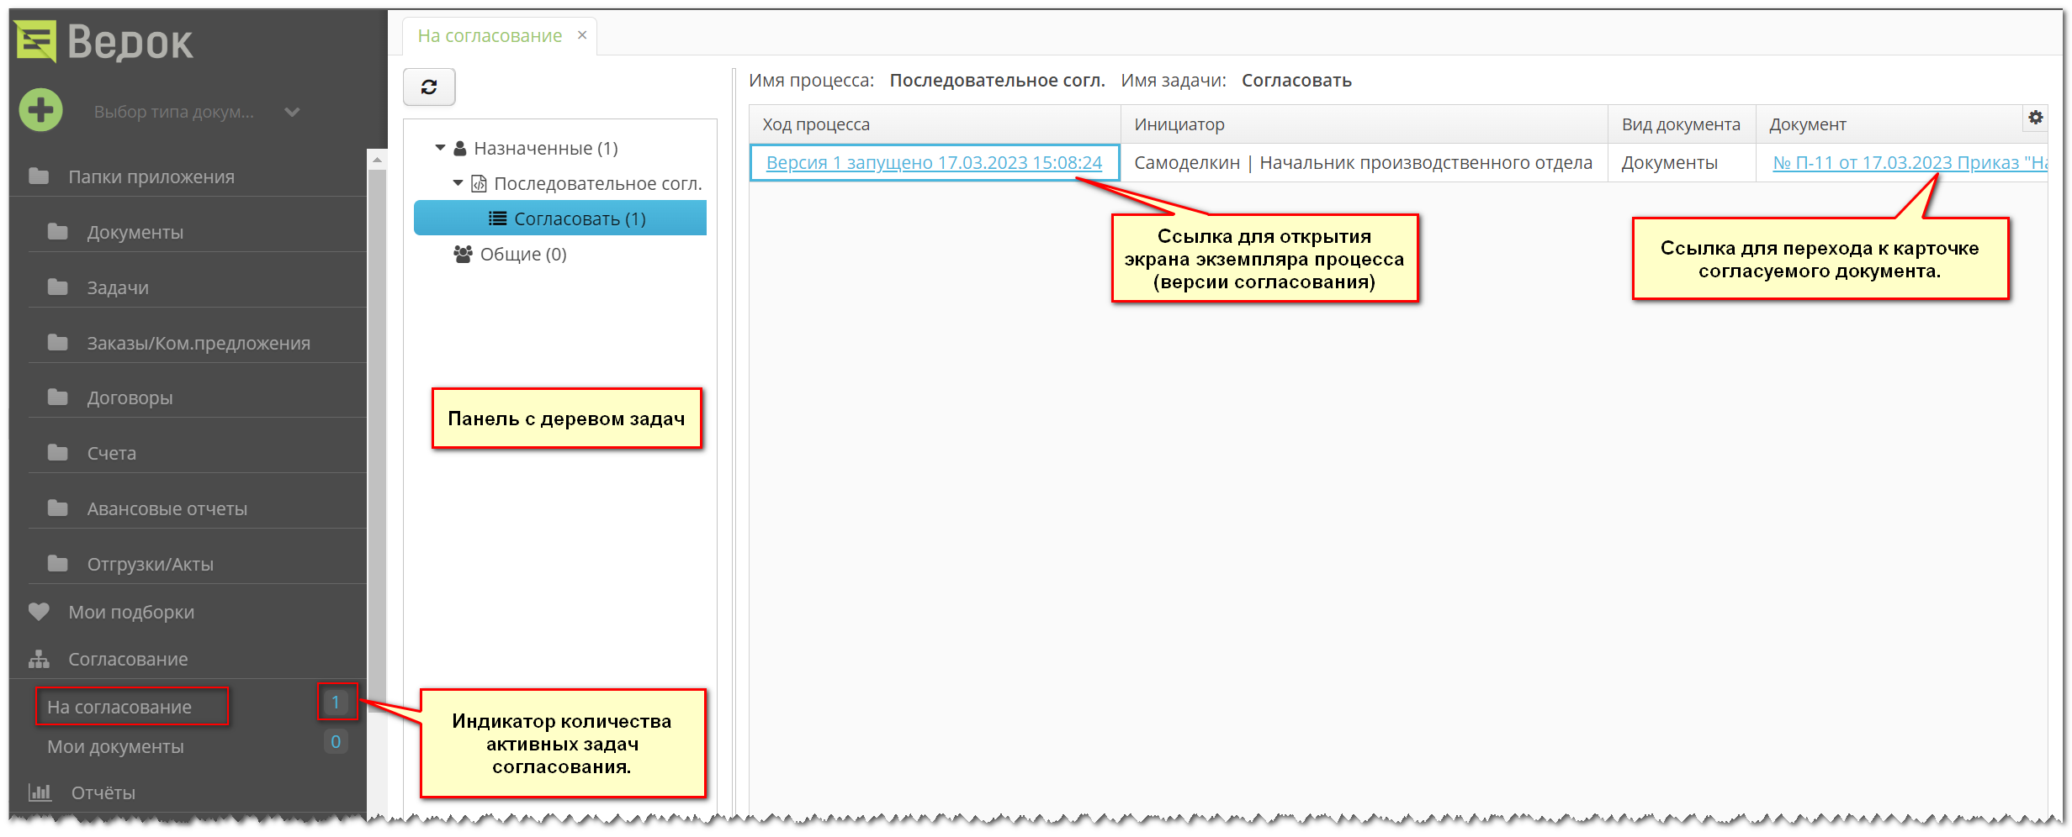Select Мои документы in the sidebar menu

[115, 746]
